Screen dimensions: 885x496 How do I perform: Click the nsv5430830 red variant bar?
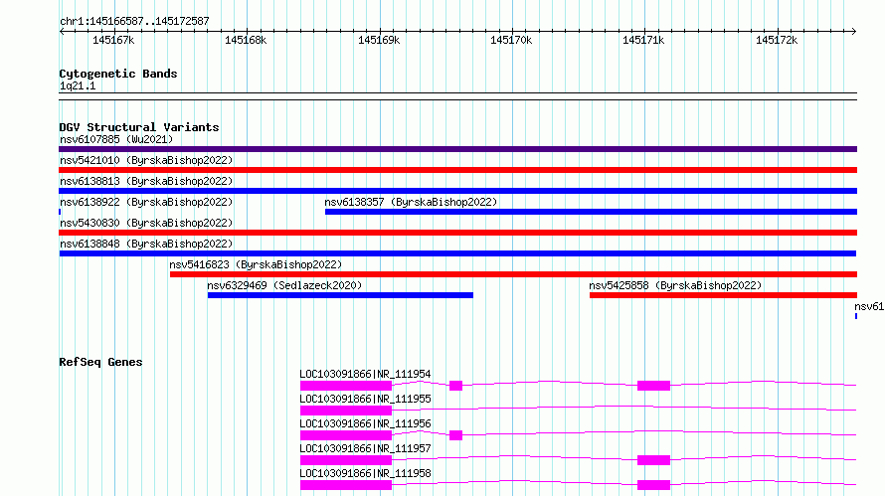457,233
